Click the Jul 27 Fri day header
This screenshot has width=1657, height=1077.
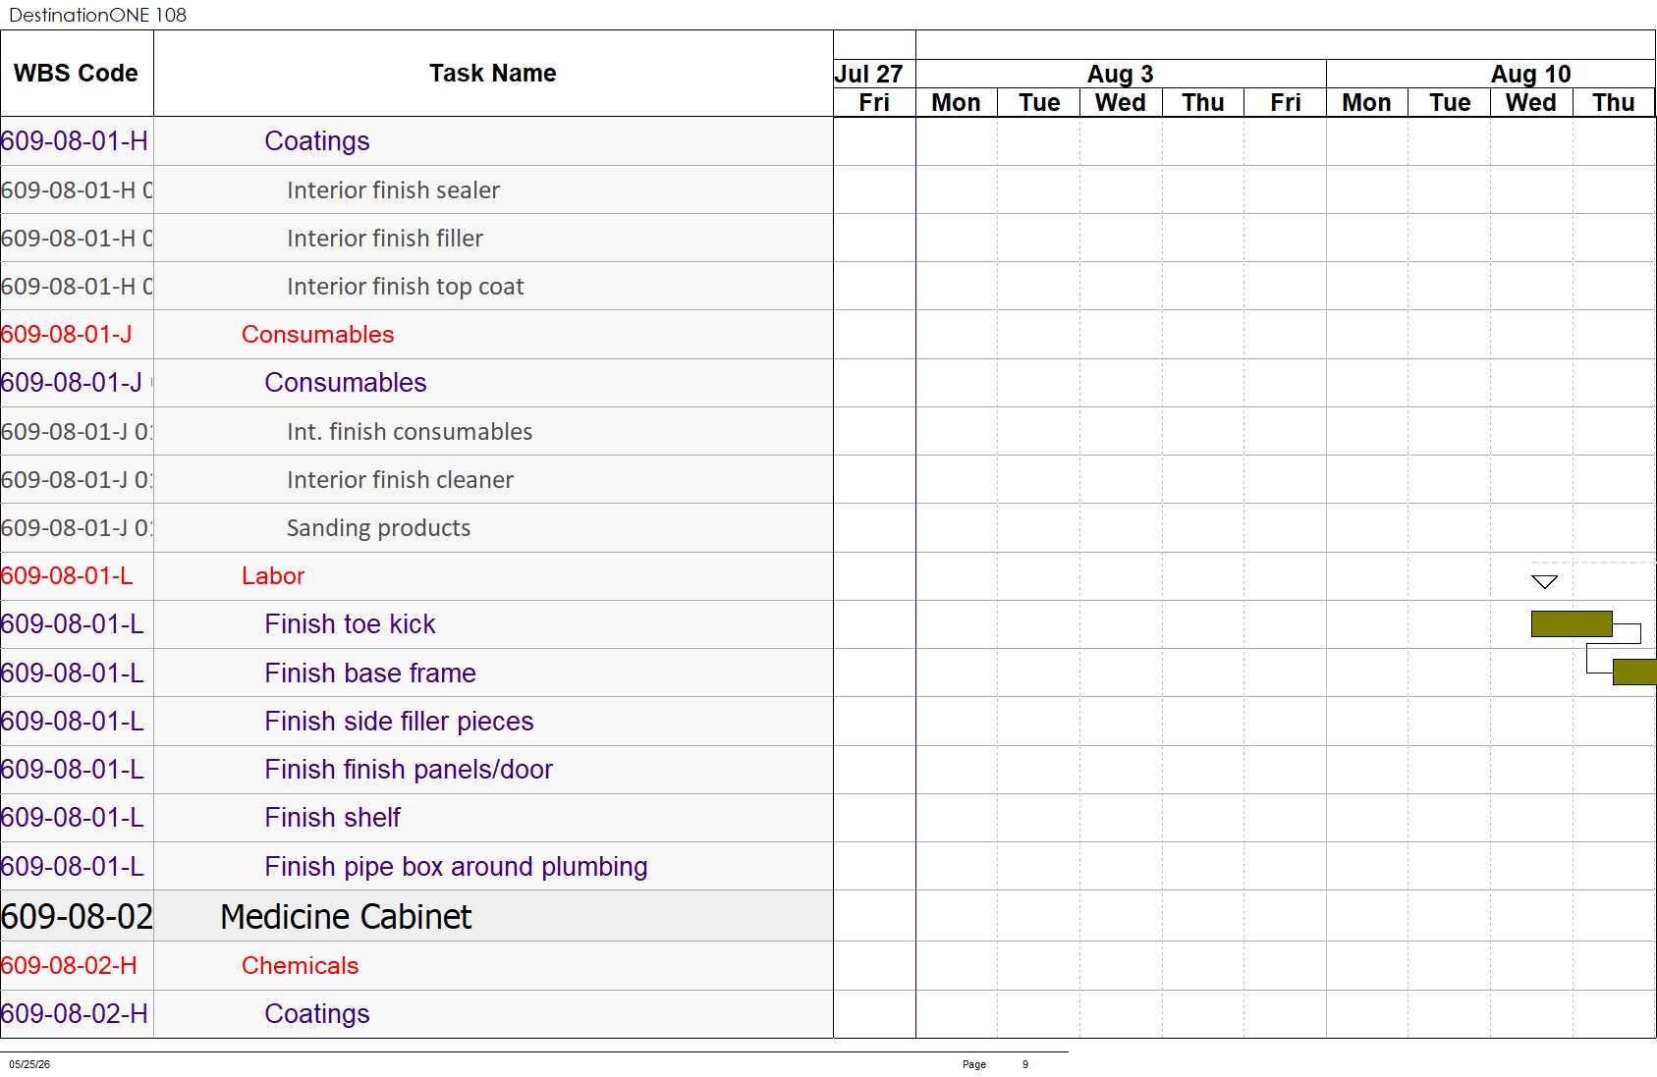point(874,102)
